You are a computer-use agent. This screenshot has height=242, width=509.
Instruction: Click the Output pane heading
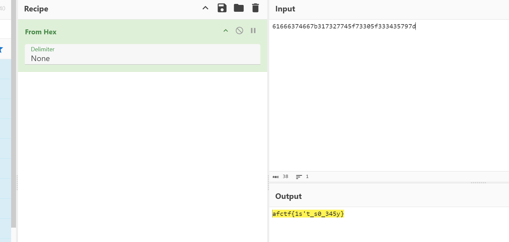click(289, 196)
